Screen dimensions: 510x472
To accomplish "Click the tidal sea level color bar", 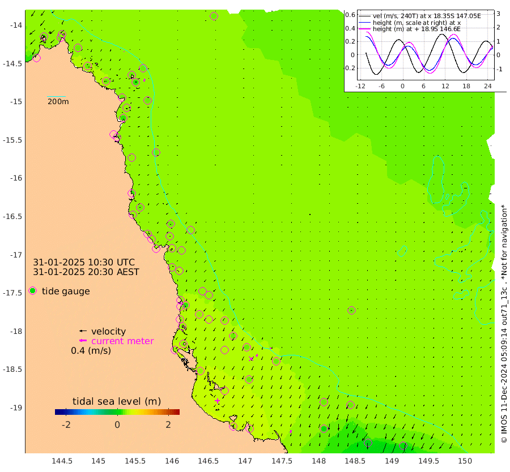I will click(x=117, y=412).
